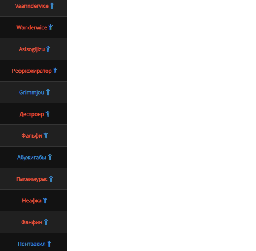This screenshot has width=256, height=251.
Task: Open the blue Абужигабы link
Action: (x=32, y=158)
